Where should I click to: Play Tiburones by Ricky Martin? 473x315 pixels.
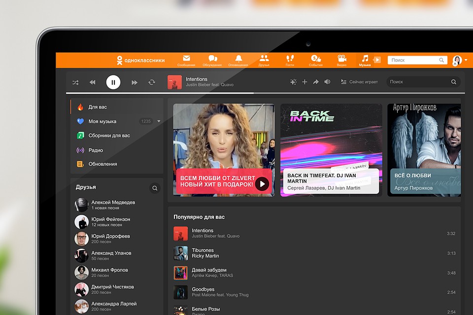[315, 253]
